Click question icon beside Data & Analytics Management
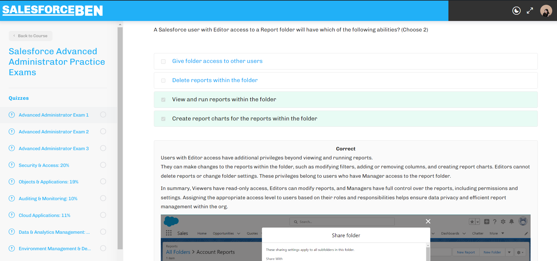 click(12, 232)
